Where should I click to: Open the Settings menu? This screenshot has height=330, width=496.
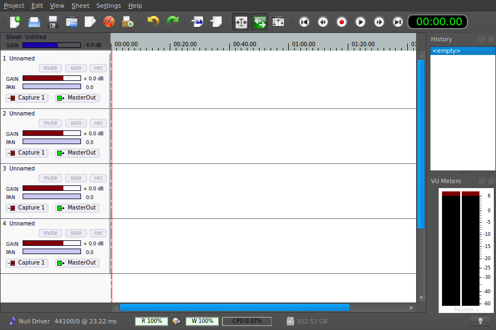109,5
